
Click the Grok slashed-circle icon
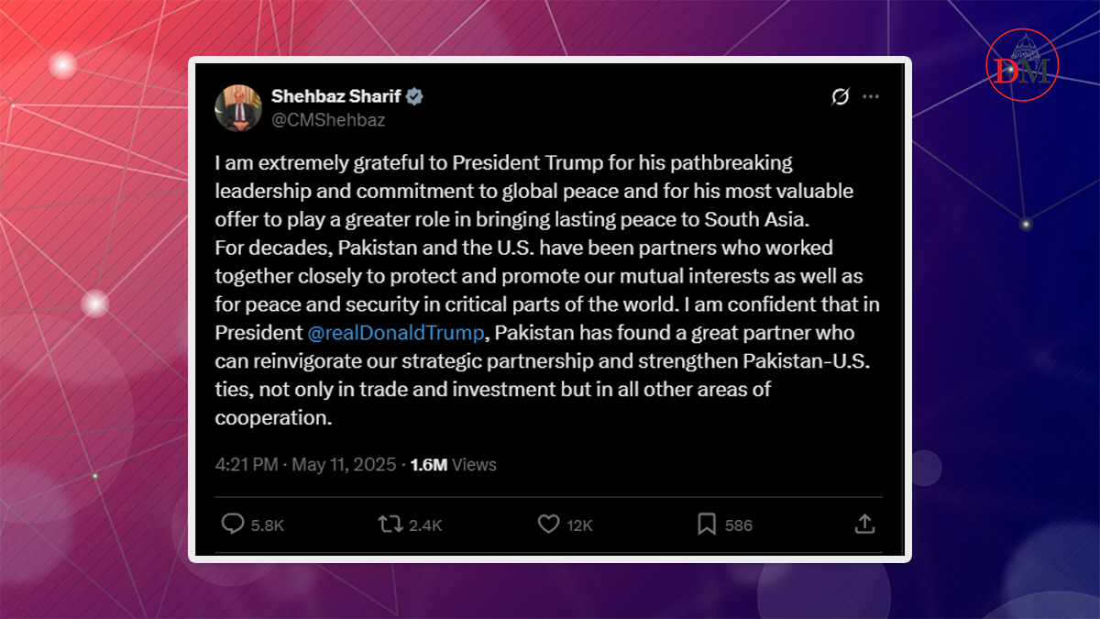coord(840,97)
